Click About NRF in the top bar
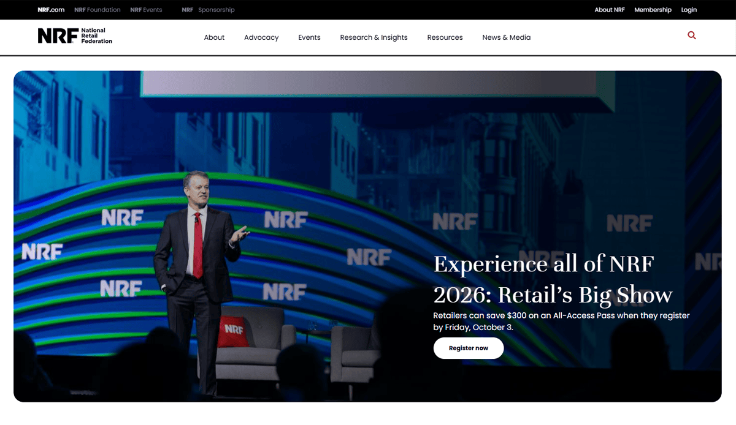The height and width of the screenshot is (425, 736). (x=609, y=9)
